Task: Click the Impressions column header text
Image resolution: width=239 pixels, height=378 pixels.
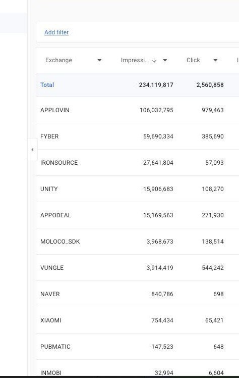Action: (135, 60)
